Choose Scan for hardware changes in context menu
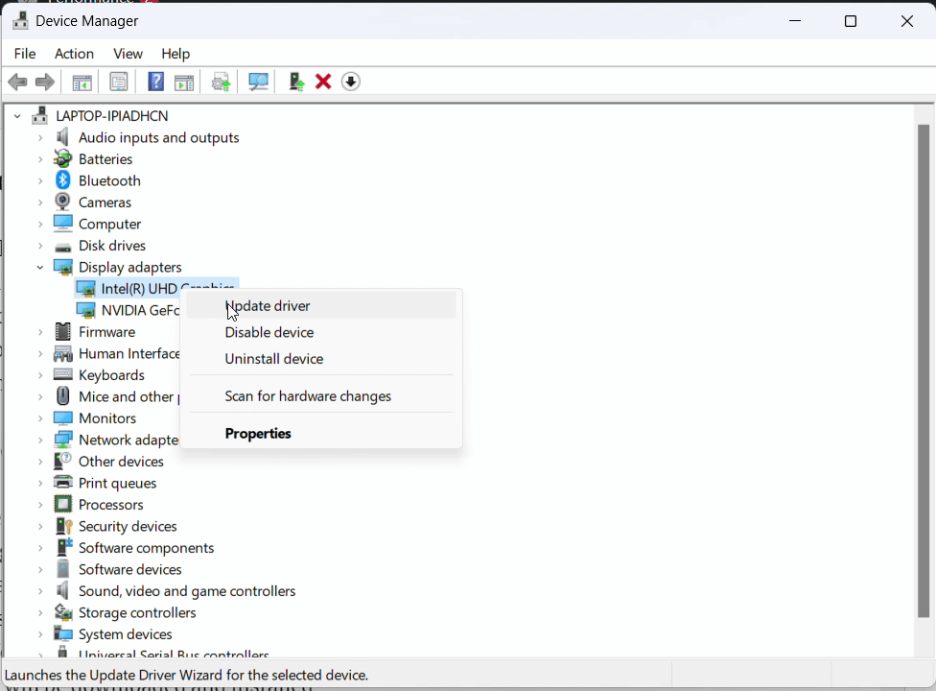This screenshot has width=936, height=691. coord(321,396)
